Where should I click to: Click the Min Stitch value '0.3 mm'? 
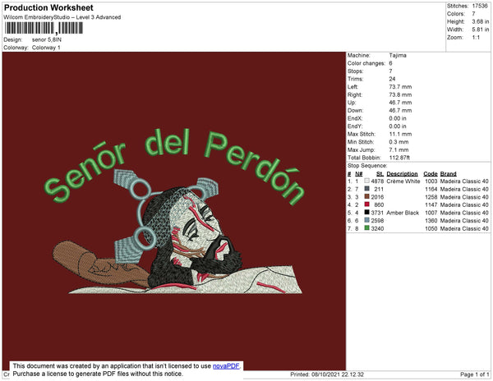[399, 142]
